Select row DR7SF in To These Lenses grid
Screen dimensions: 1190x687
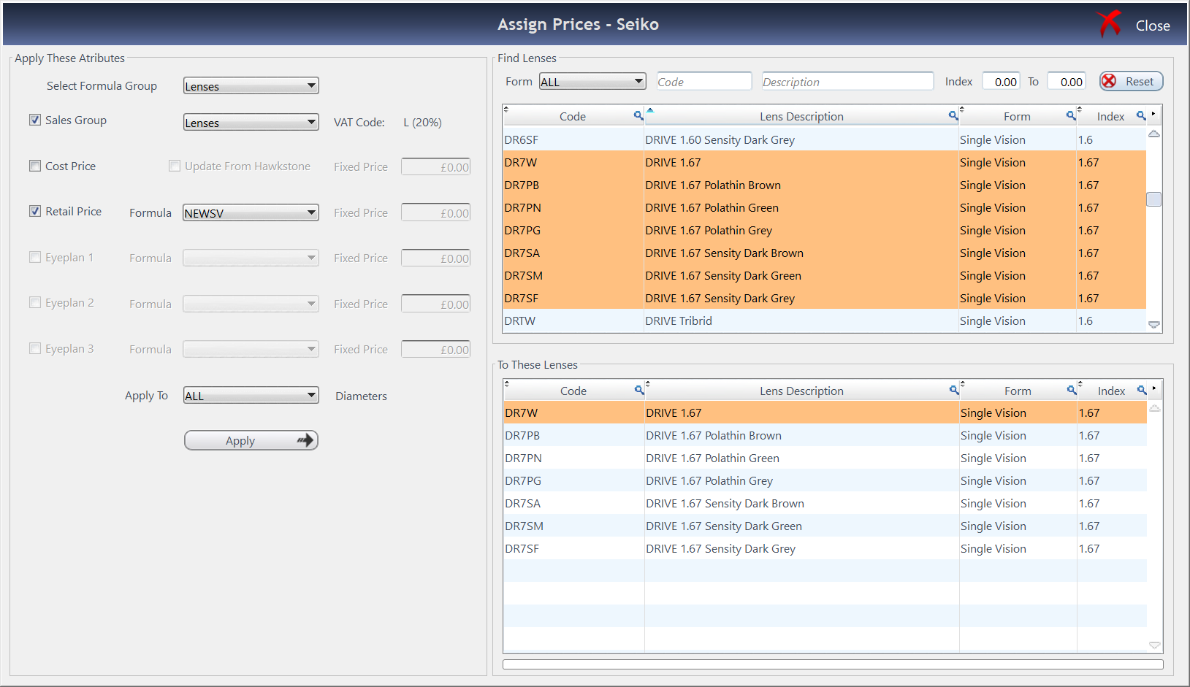point(825,548)
